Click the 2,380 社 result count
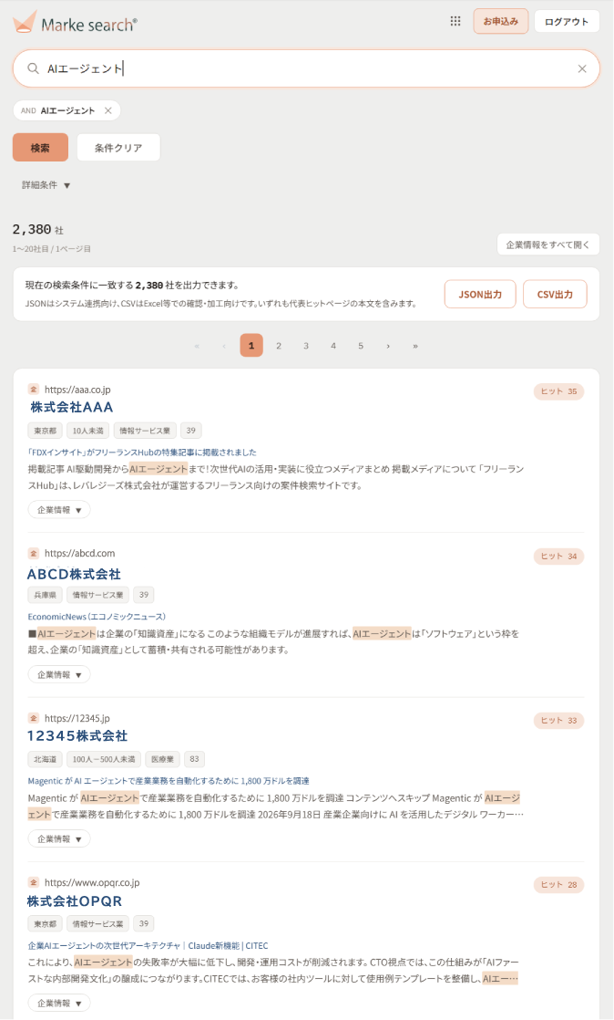Screen dimensions: 614x1020 click(x=38, y=230)
